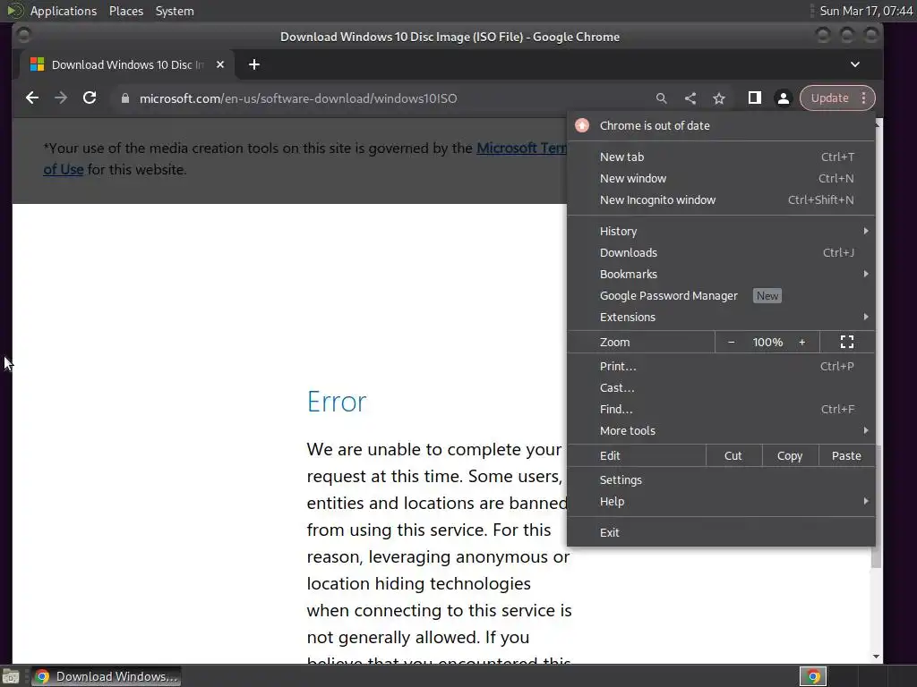The image size is (917, 687).
Task: Click the show desktop icon in bottom panel
Action: click(11, 676)
